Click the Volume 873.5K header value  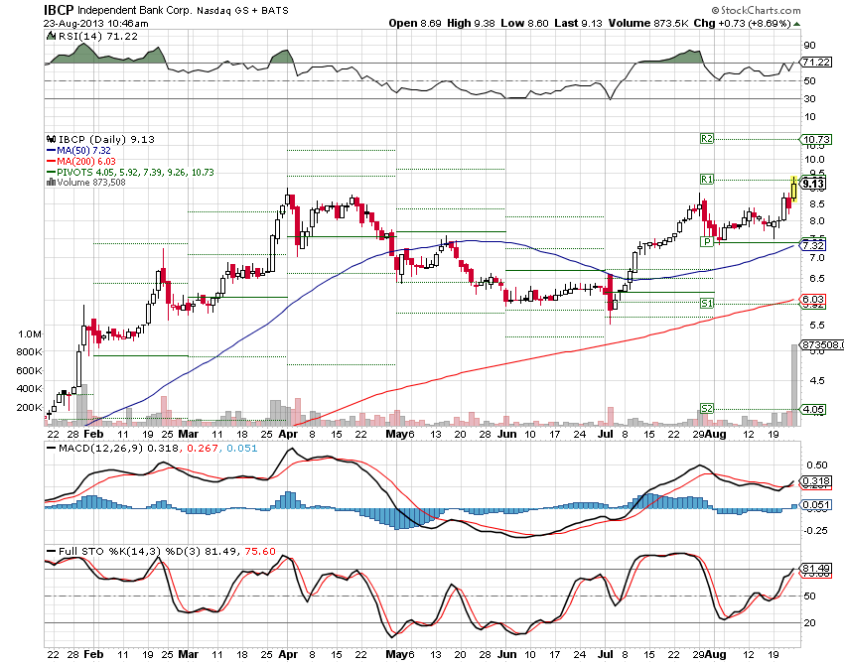648,23
